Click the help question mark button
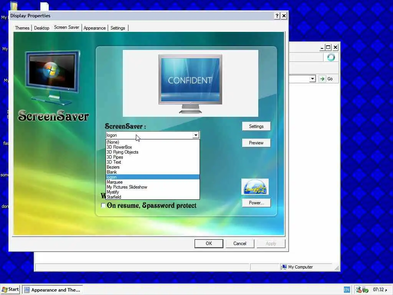393x295 pixels. (x=277, y=16)
